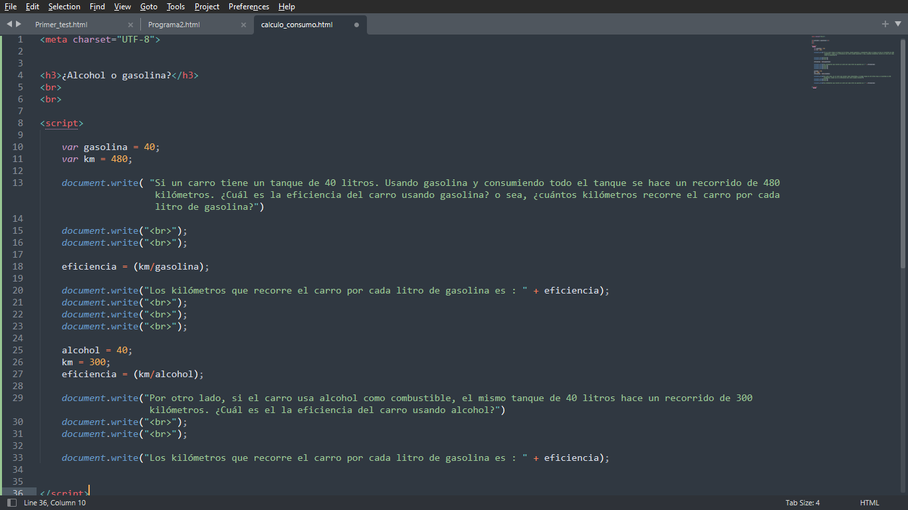The width and height of the screenshot is (908, 510).
Task: Click the h3 heading ¿Alcohol o gasolina?
Action: click(x=119, y=75)
